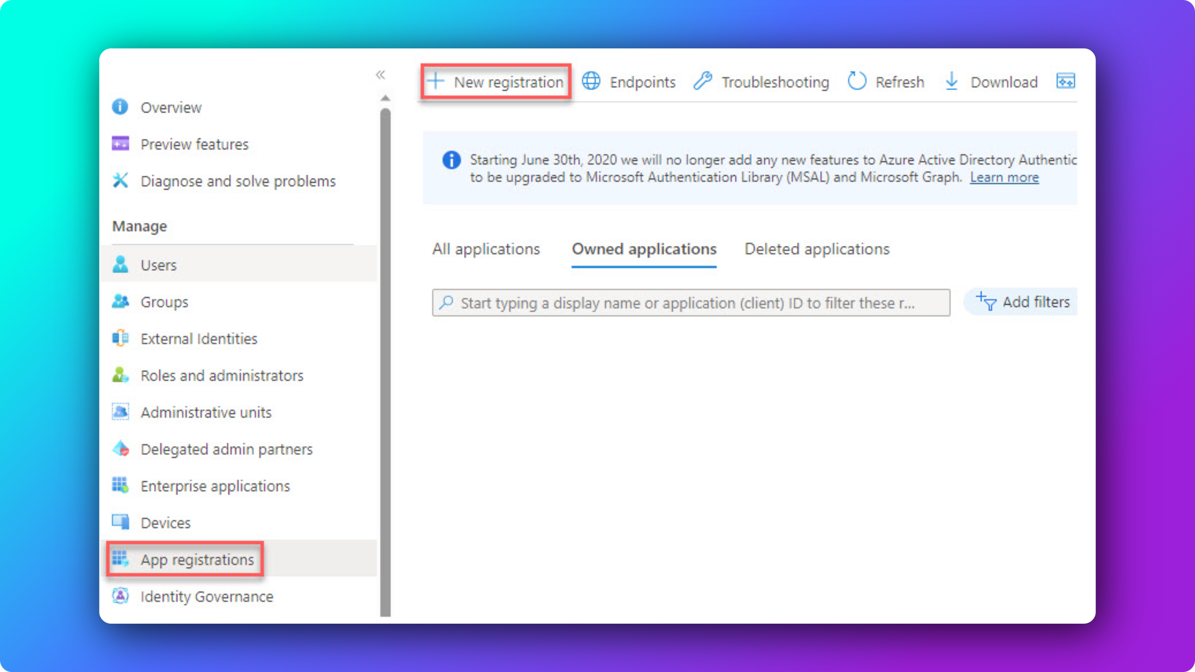Click the Add filters button
Image resolution: width=1195 pixels, height=672 pixels.
1022,301
